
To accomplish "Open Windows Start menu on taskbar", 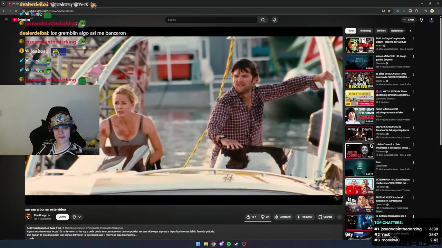I will (198, 244).
